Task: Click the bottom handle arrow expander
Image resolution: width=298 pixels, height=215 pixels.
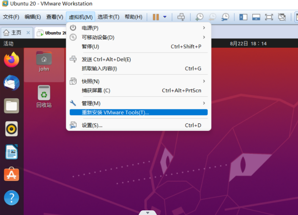Action: (148, 213)
